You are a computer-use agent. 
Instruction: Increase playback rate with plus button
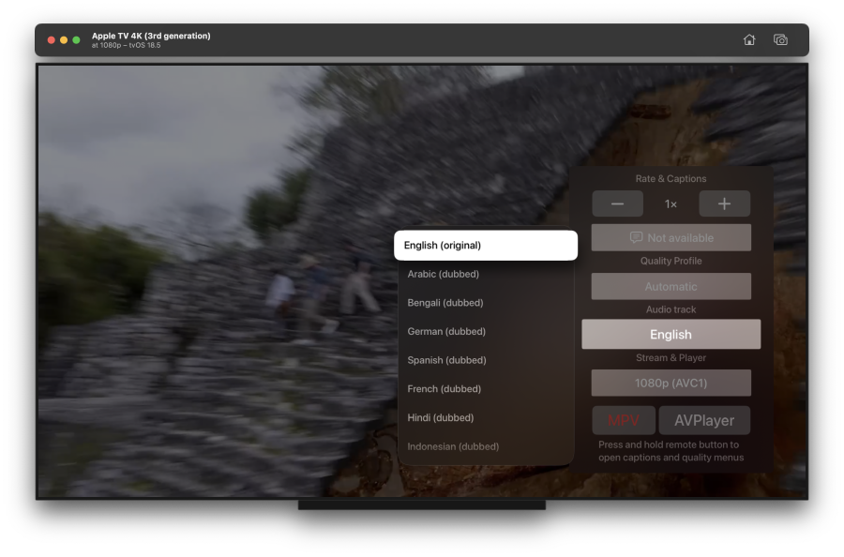pos(724,203)
